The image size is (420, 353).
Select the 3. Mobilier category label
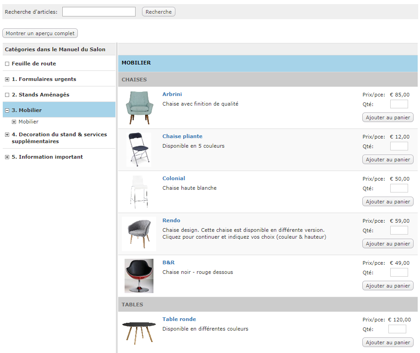click(x=27, y=110)
